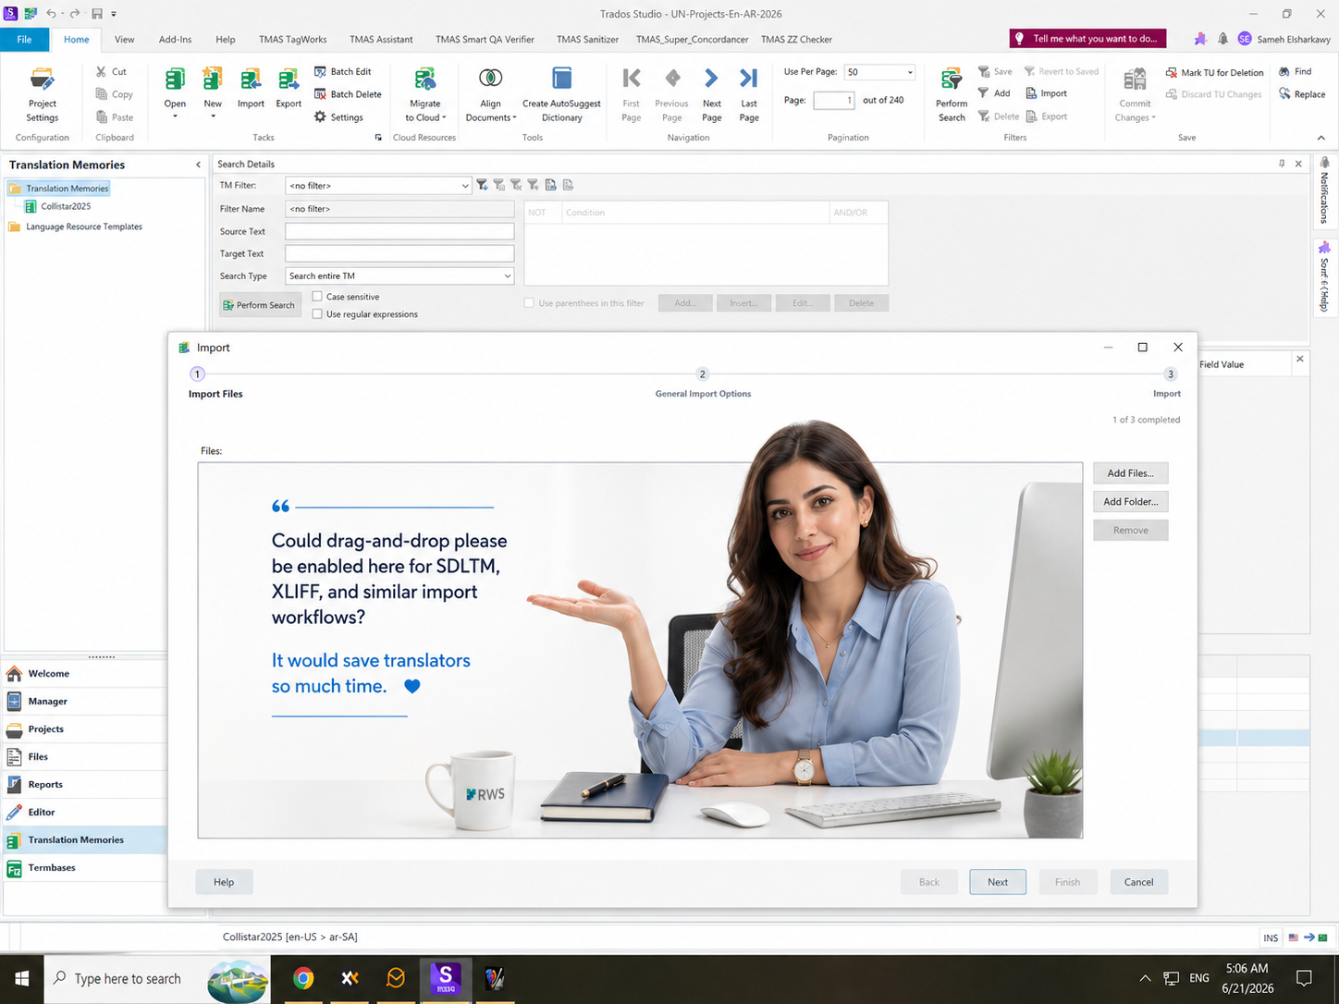Click Create AutoSuggest Dictionary icon
The height and width of the screenshot is (1004, 1339).
(561, 80)
